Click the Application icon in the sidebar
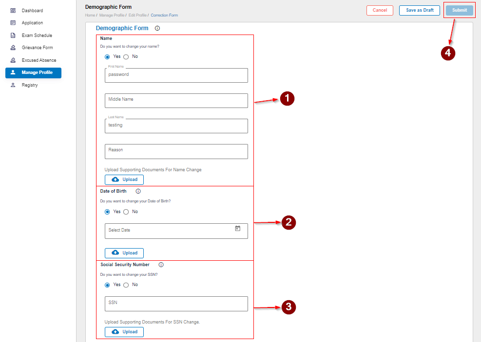Image resolution: width=481 pixels, height=342 pixels. point(13,22)
